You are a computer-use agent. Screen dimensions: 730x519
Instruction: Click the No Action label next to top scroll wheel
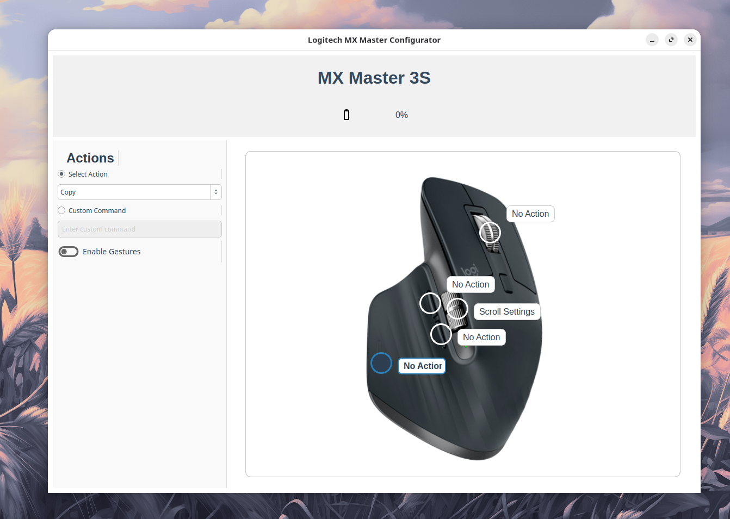(x=530, y=214)
